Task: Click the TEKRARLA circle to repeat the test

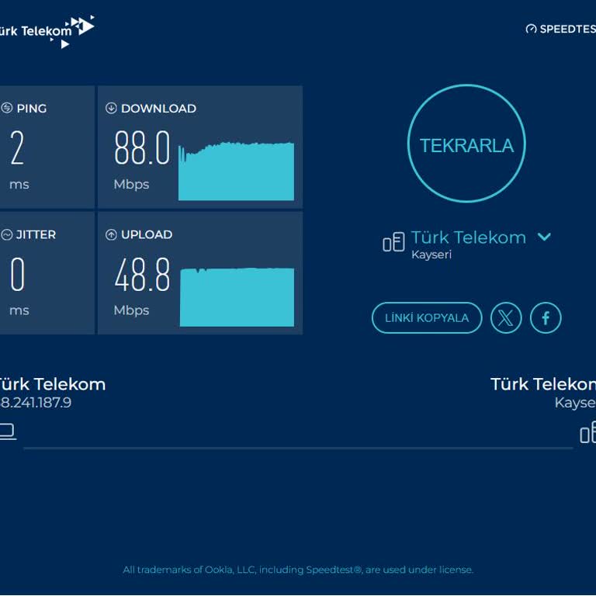Action: tap(466, 144)
